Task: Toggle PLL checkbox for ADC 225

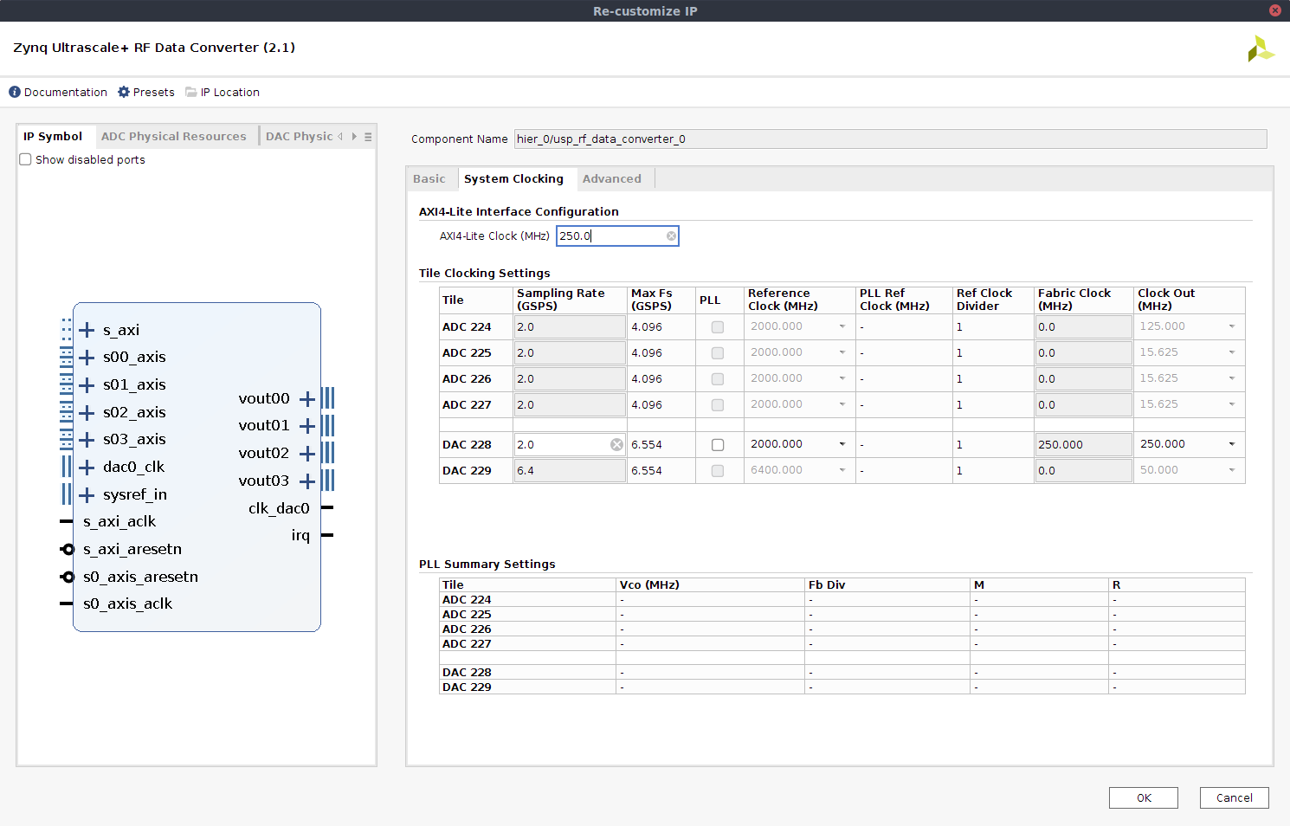Action: (718, 353)
